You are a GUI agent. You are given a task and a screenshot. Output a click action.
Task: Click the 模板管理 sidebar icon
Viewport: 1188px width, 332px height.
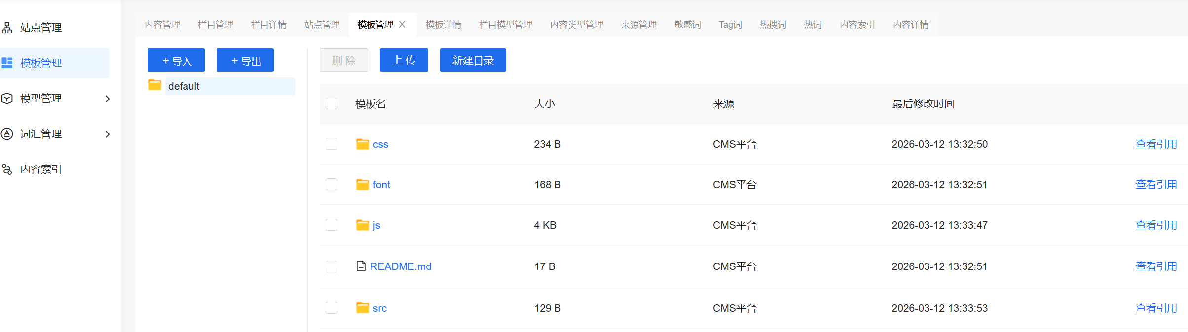pos(7,63)
